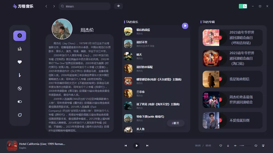Open the playlist queue icon
Image resolution: width=273 pixels, height=153 pixels.
pyautogui.click(x=263, y=146)
